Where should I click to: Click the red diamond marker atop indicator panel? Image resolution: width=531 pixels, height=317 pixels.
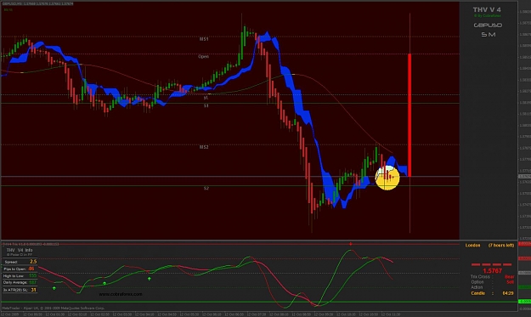pos(351,244)
